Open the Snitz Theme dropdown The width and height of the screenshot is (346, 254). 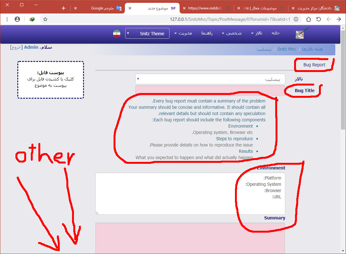[x=147, y=33]
